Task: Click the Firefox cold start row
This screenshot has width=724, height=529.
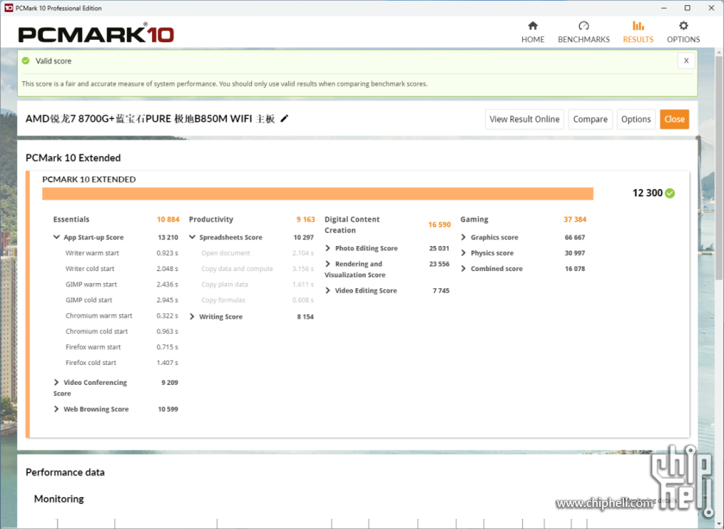Action: click(x=121, y=363)
